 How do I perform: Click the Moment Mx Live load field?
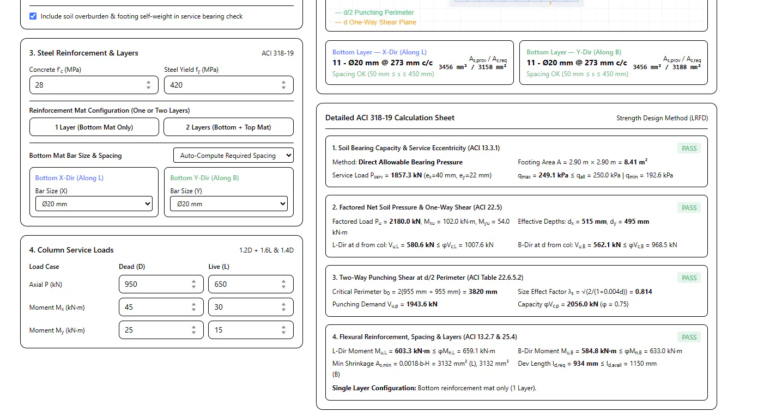point(251,307)
